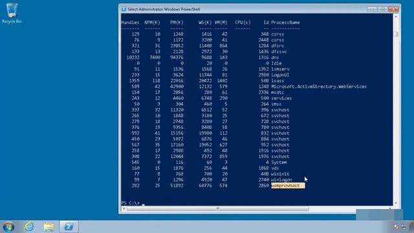
Task: Click the PowerShell title bar icon
Action: (124, 9)
